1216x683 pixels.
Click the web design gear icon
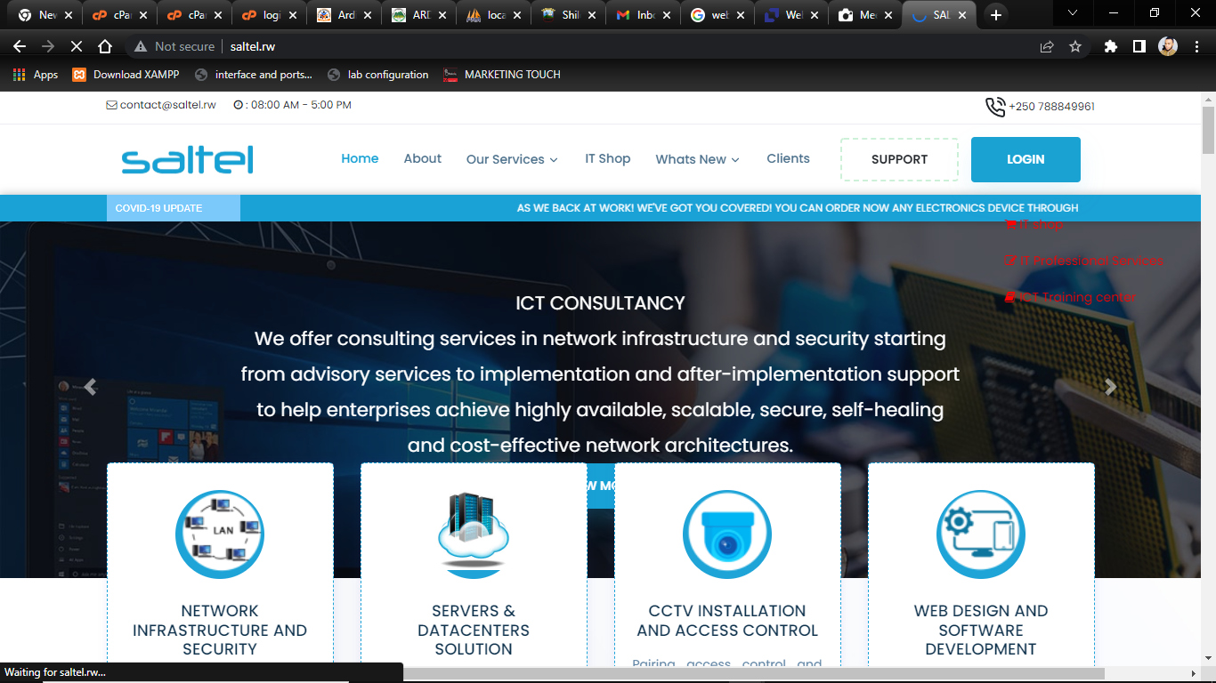pyautogui.click(x=980, y=534)
